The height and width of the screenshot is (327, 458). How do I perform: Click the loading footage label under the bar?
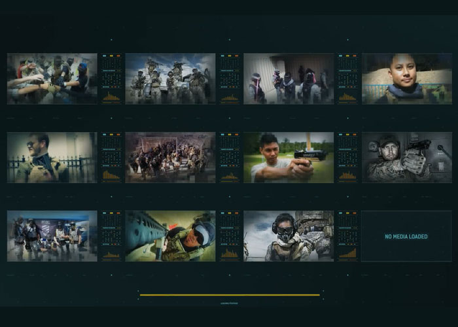coord(230,303)
